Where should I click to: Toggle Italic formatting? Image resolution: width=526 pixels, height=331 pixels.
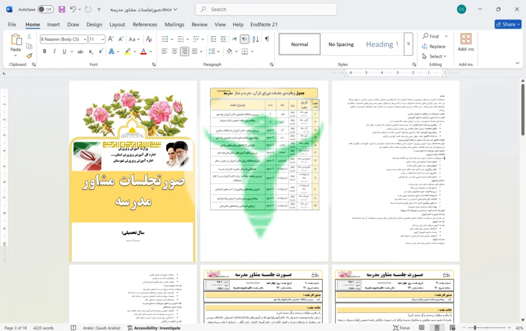click(x=54, y=52)
